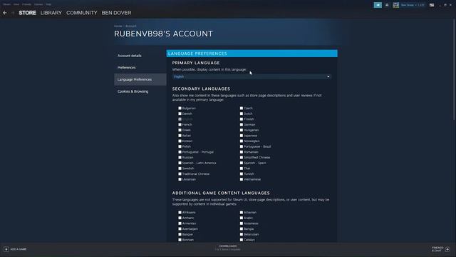Check the Norwegian language checkbox
Viewport: 456px width, 257px height.
coord(242,141)
